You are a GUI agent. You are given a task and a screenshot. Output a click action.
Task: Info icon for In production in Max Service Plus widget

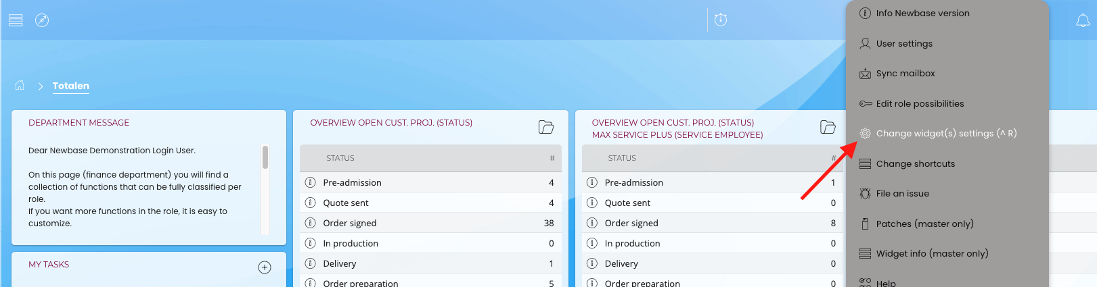pyautogui.click(x=592, y=243)
